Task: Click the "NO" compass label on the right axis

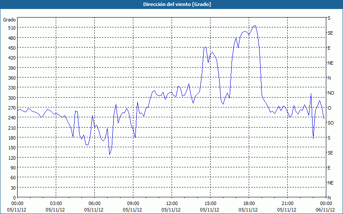Action: (331, 93)
